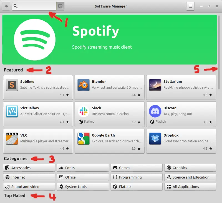Click the 'Business communication' description
The width and height of the screenshot is (222, 203).
coord(110,114)
